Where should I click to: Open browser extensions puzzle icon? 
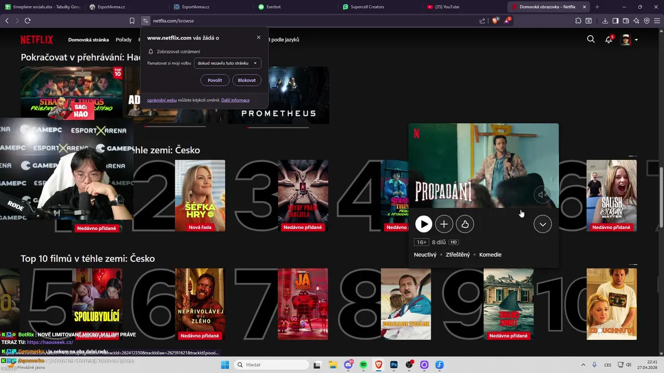578,21
